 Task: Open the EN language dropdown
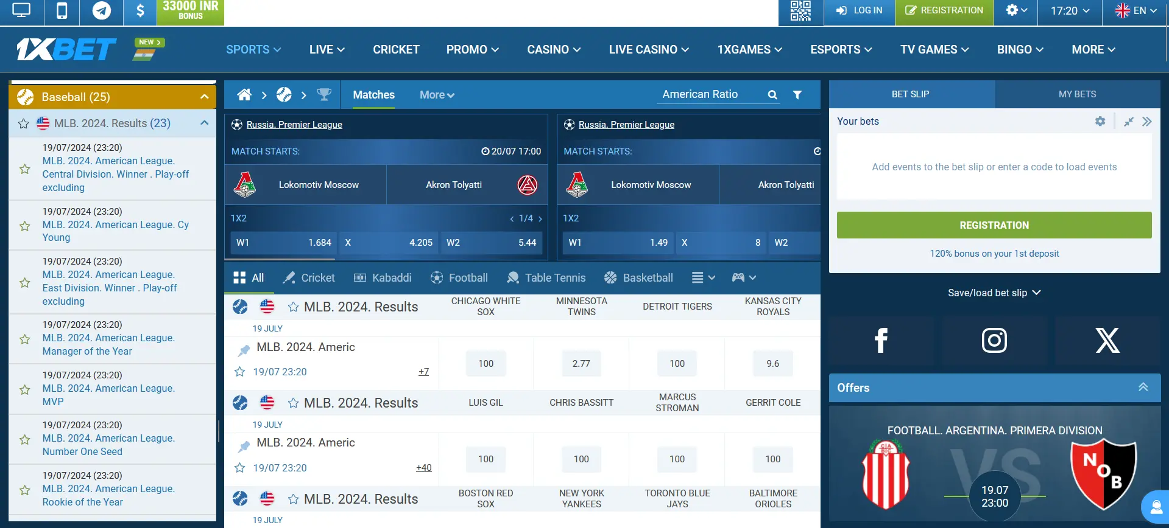pyautogui.click(x=1135, y=10)
